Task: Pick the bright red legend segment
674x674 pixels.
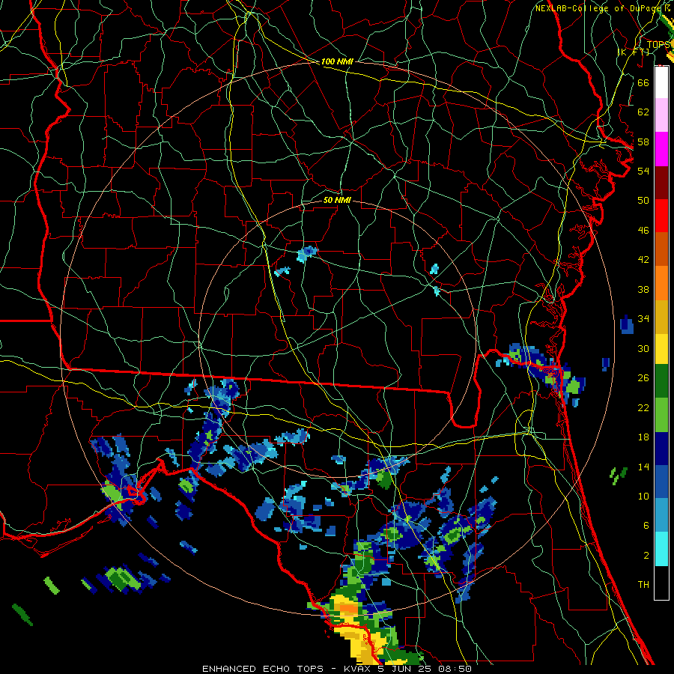Action: click(x=661, y=216)
